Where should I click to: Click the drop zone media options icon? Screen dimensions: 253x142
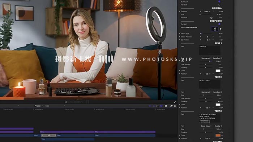click(220, 29)
